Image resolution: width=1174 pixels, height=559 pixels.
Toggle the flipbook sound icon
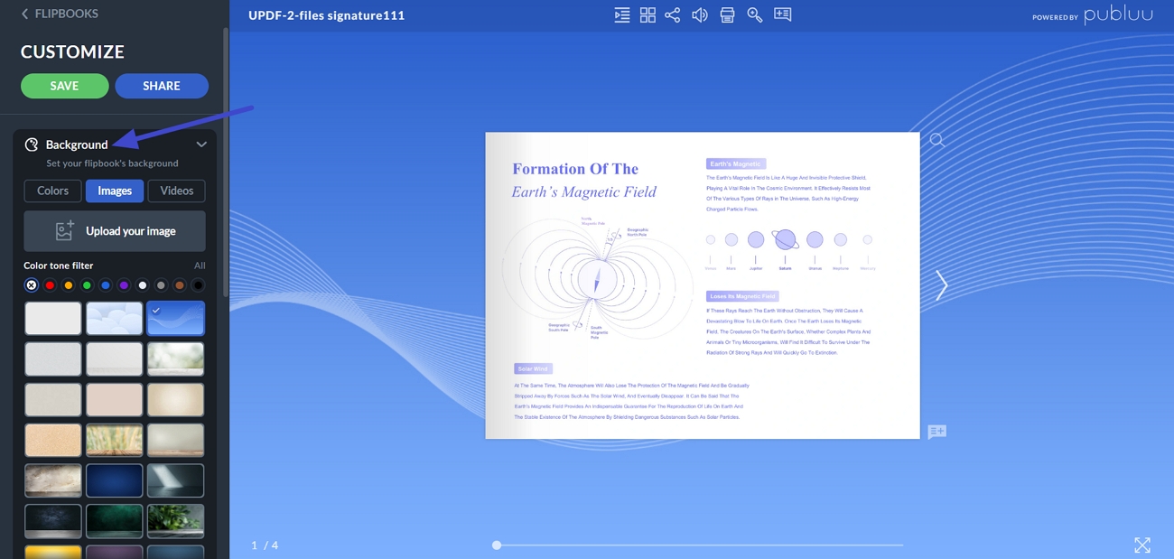pyautogui.click(x=700, y=15)
